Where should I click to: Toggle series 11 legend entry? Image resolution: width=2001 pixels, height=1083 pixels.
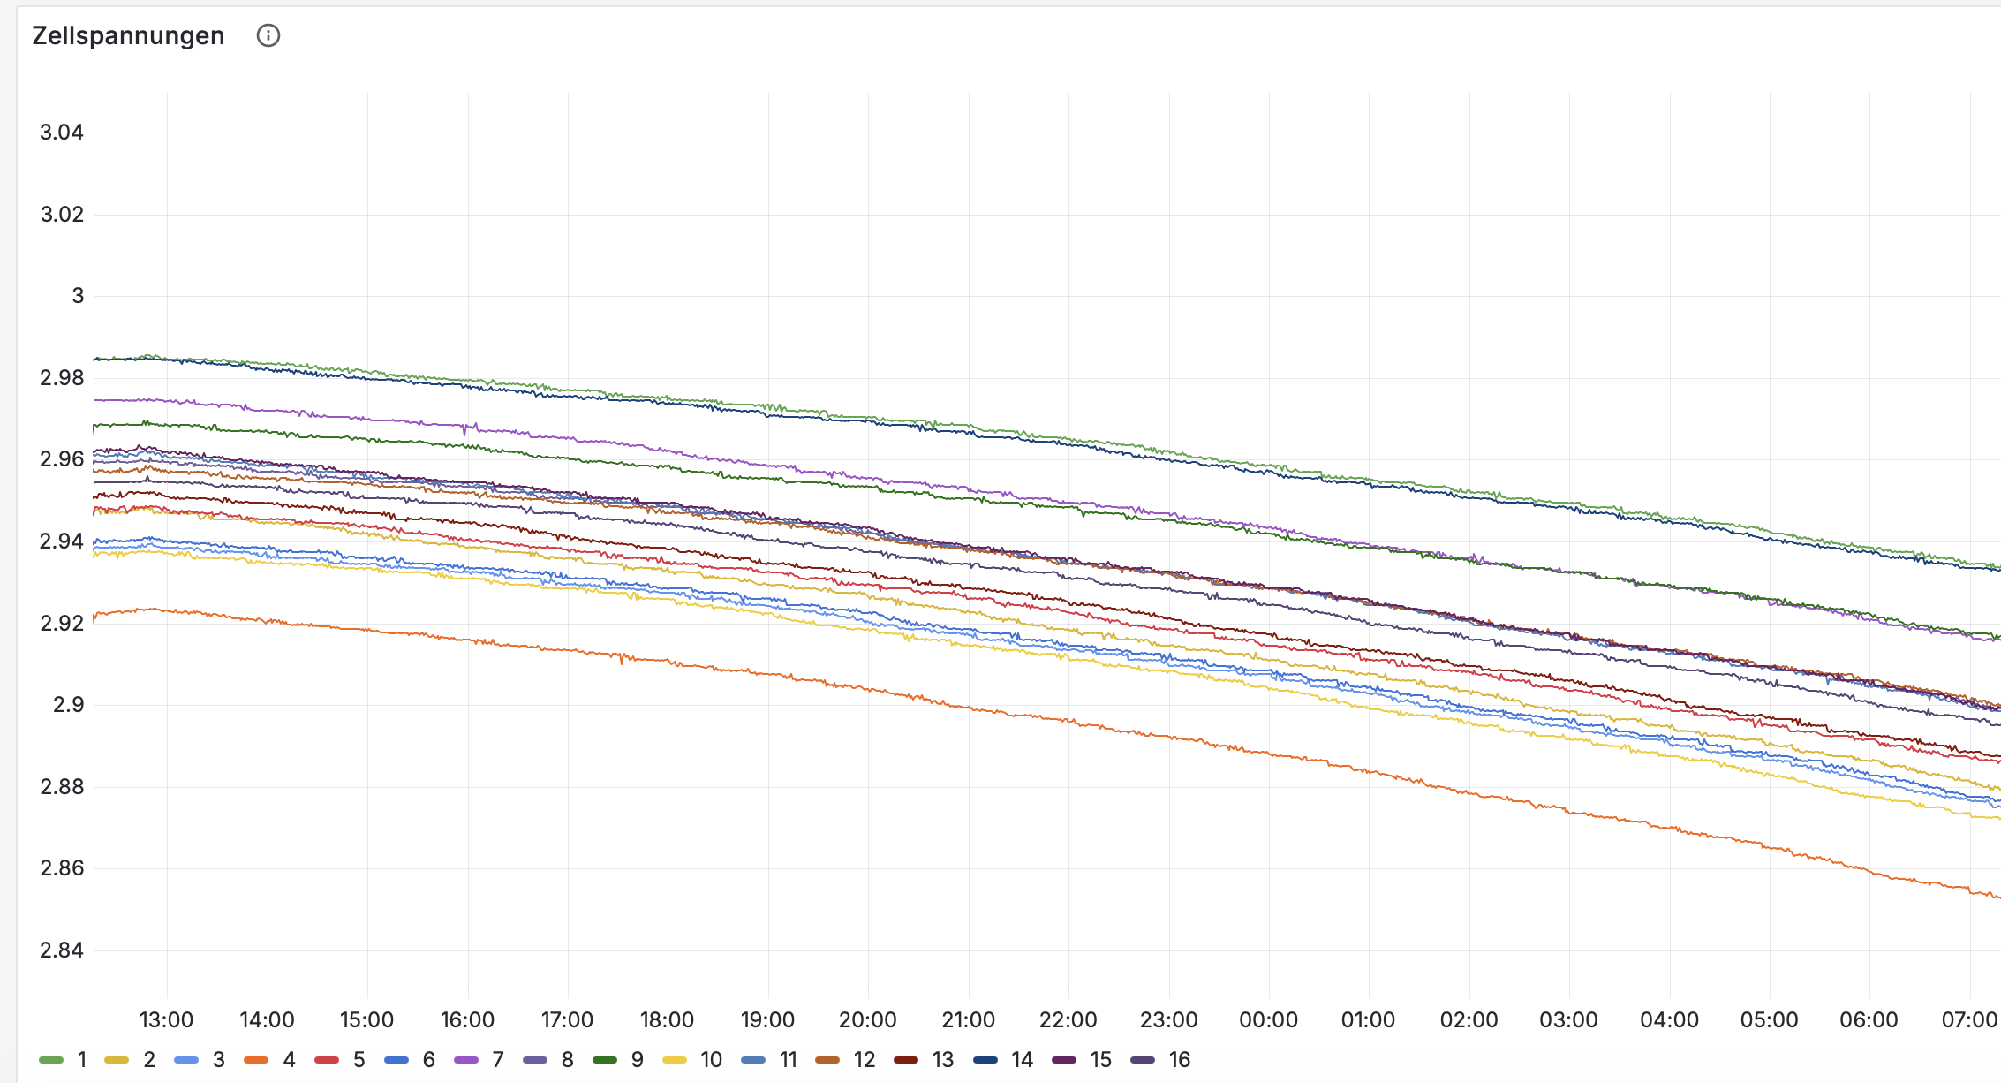point(788,1060)
